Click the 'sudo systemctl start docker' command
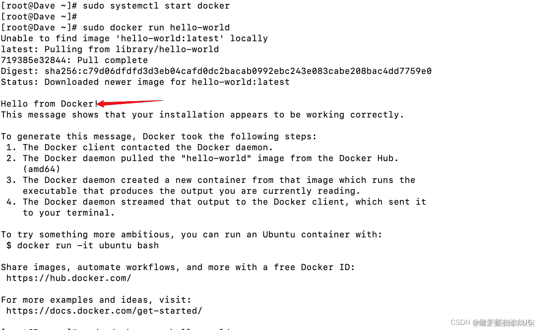 [x=156, y=5]
